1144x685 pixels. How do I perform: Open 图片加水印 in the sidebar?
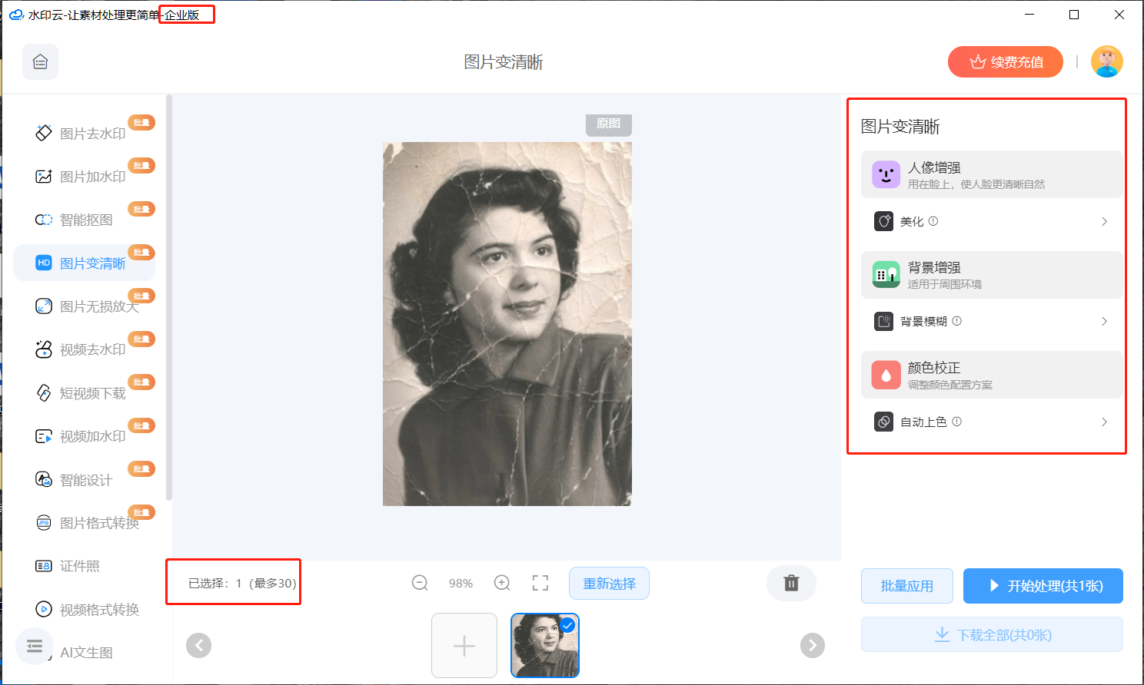pos(85,177)
